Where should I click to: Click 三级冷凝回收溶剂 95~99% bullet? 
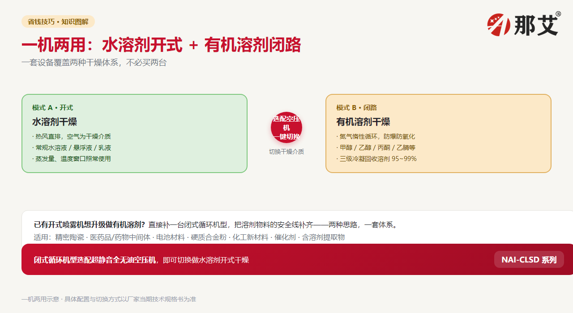click(376, 159)
